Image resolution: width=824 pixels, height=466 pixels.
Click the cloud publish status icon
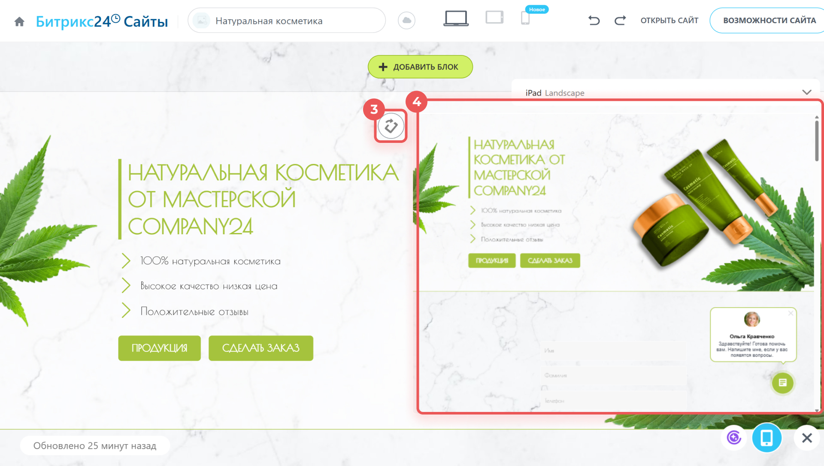pyautogui.click(x=406, y=21)
